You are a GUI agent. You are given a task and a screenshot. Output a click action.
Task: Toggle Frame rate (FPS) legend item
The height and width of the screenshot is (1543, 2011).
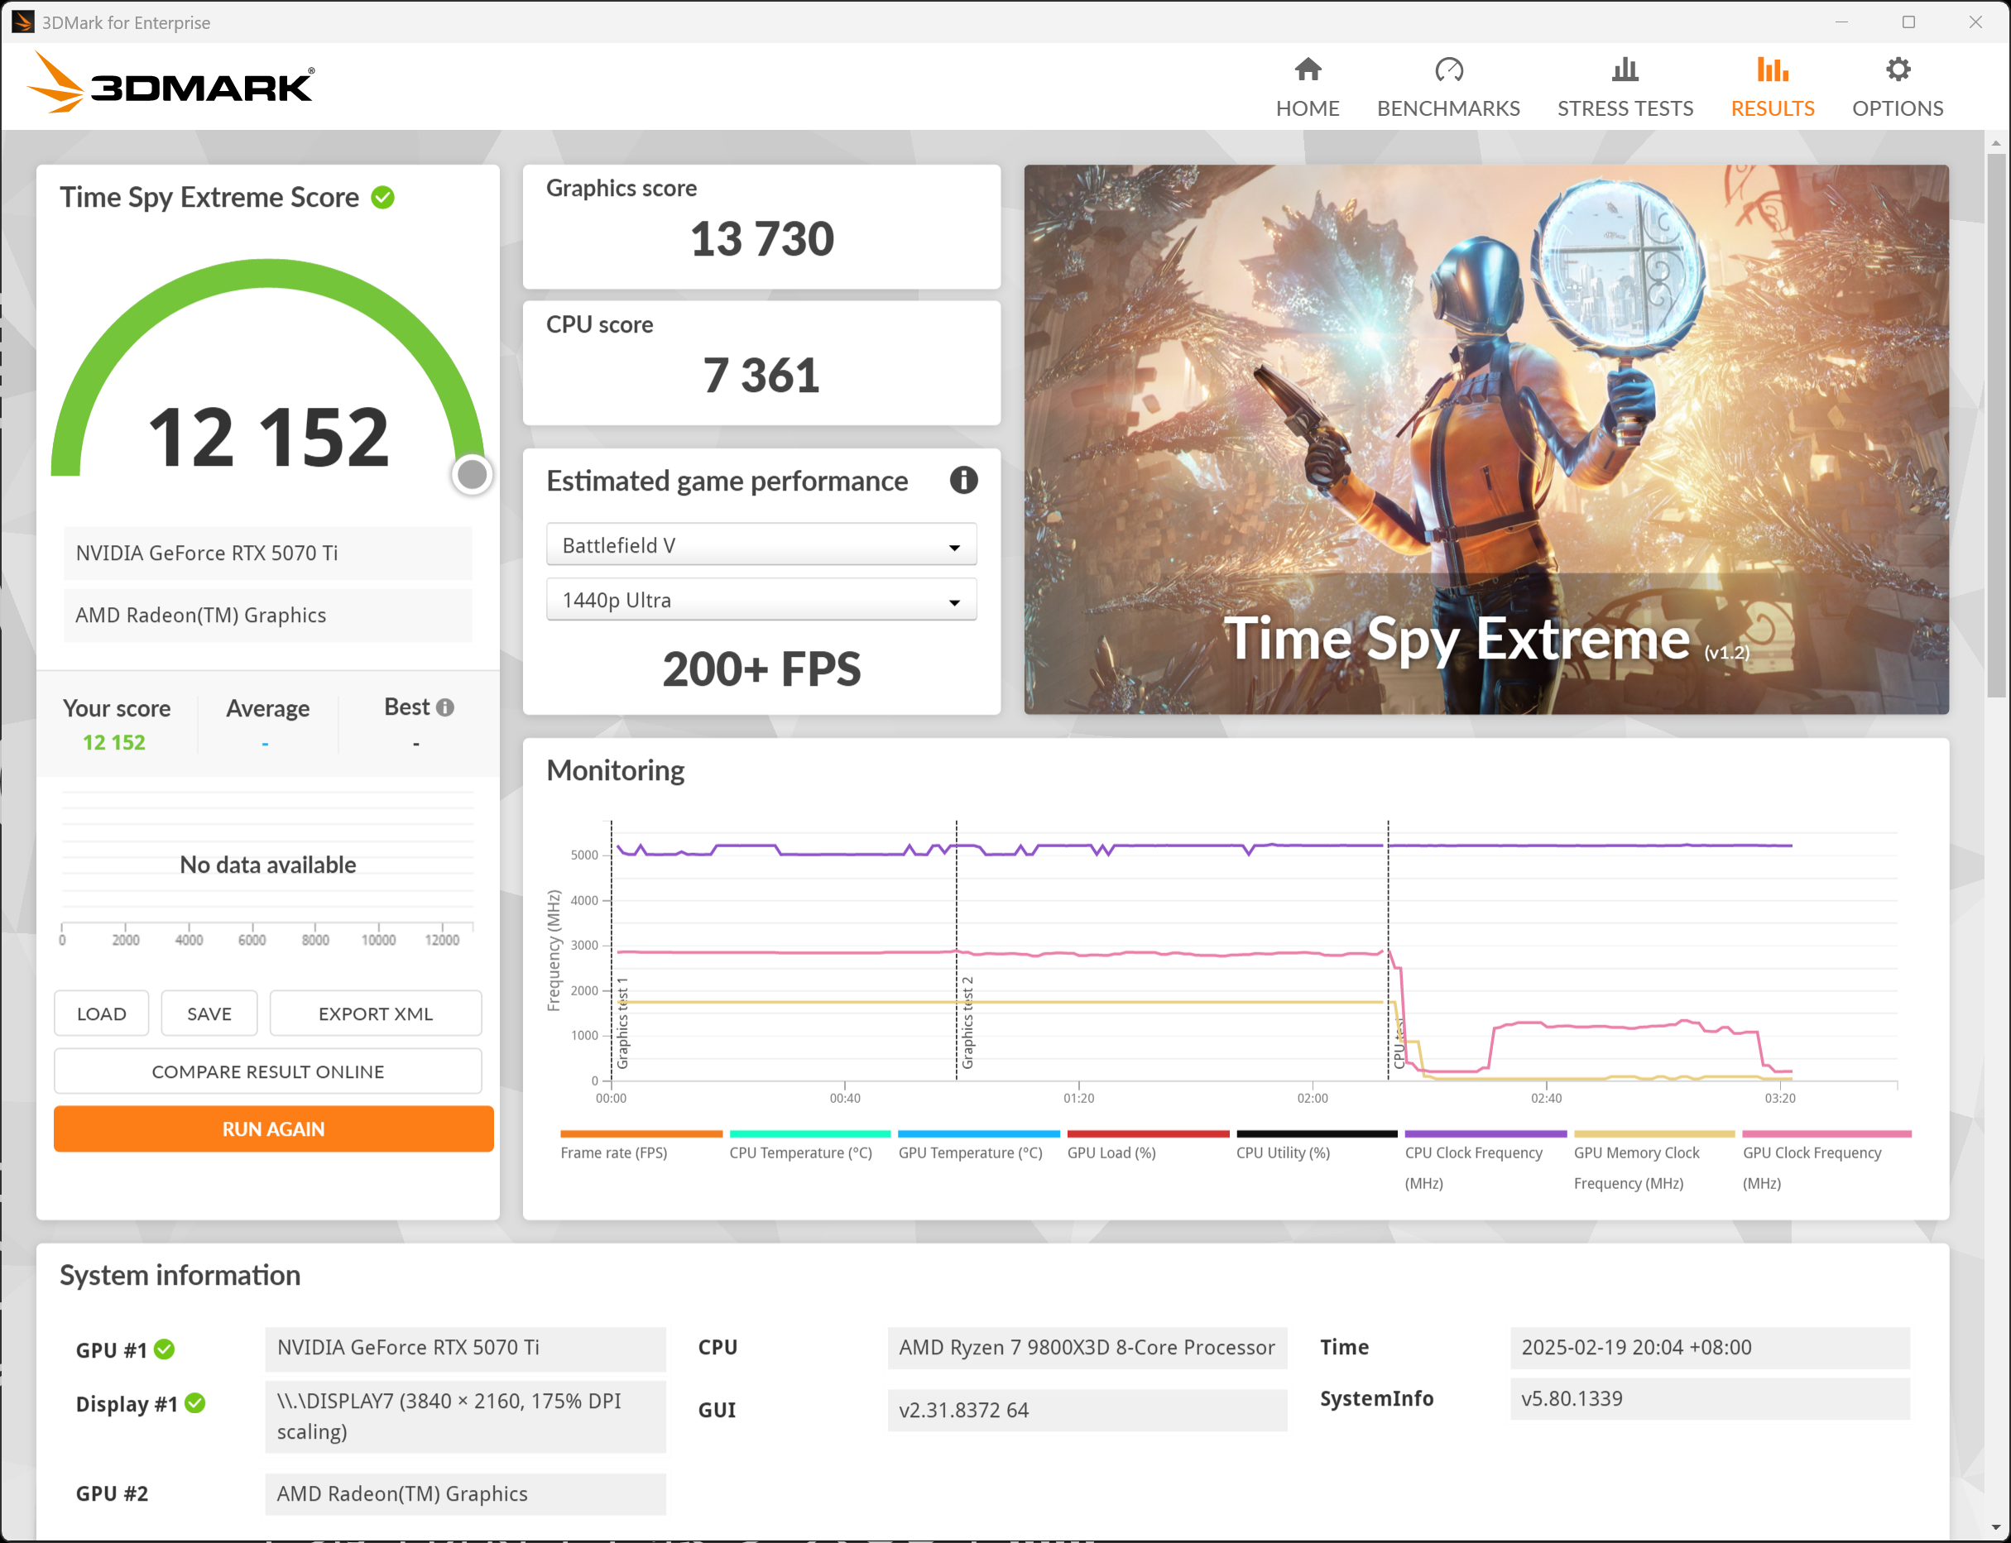614,1152
